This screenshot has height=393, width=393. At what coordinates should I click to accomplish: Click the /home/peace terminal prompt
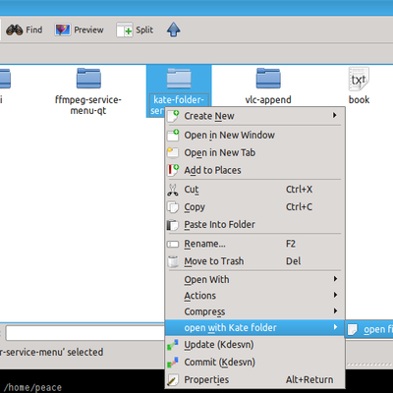pos(32,388)
